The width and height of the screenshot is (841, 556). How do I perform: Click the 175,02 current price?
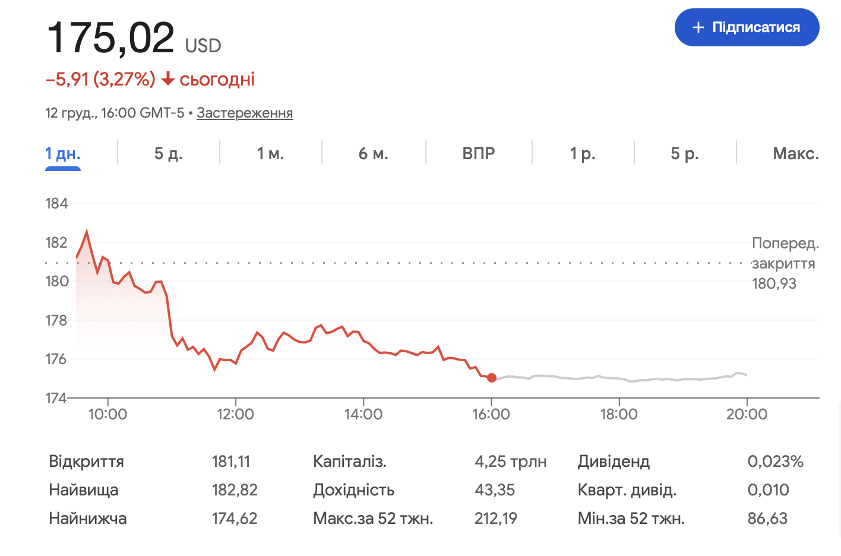point(110,37)
